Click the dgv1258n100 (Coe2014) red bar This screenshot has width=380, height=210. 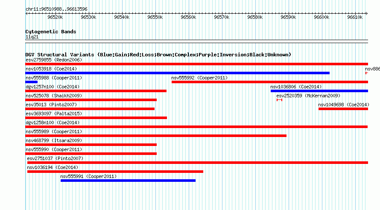[x=196, y=127]
